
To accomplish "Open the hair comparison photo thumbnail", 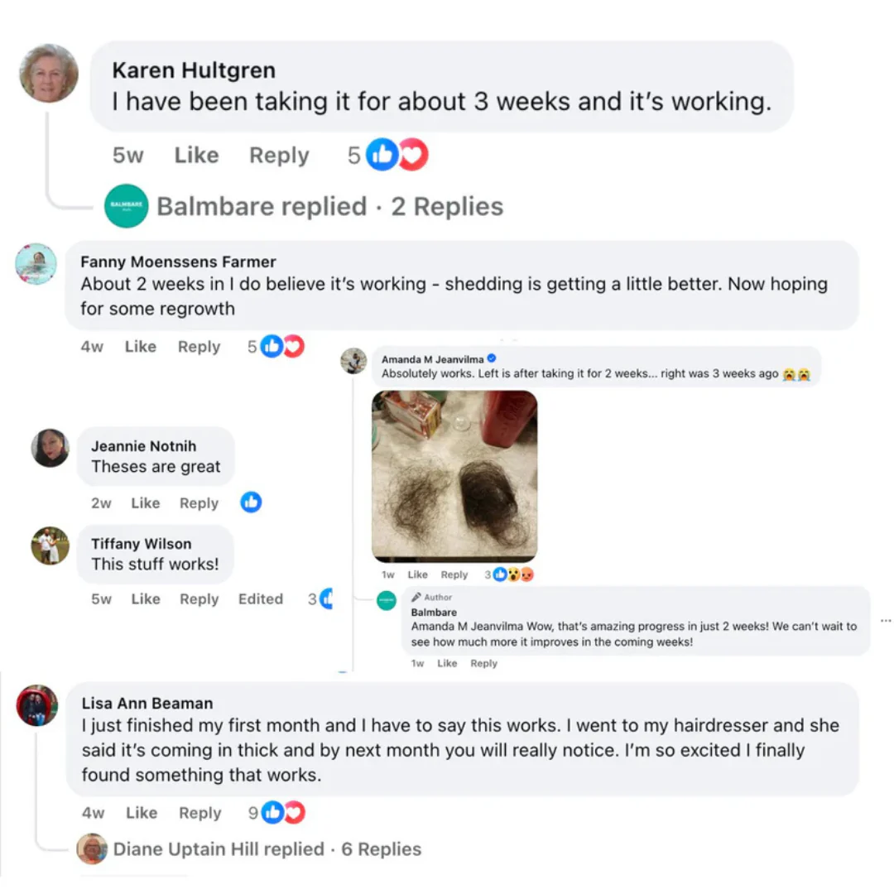I will pyautogui.click(x=454, y=477).
